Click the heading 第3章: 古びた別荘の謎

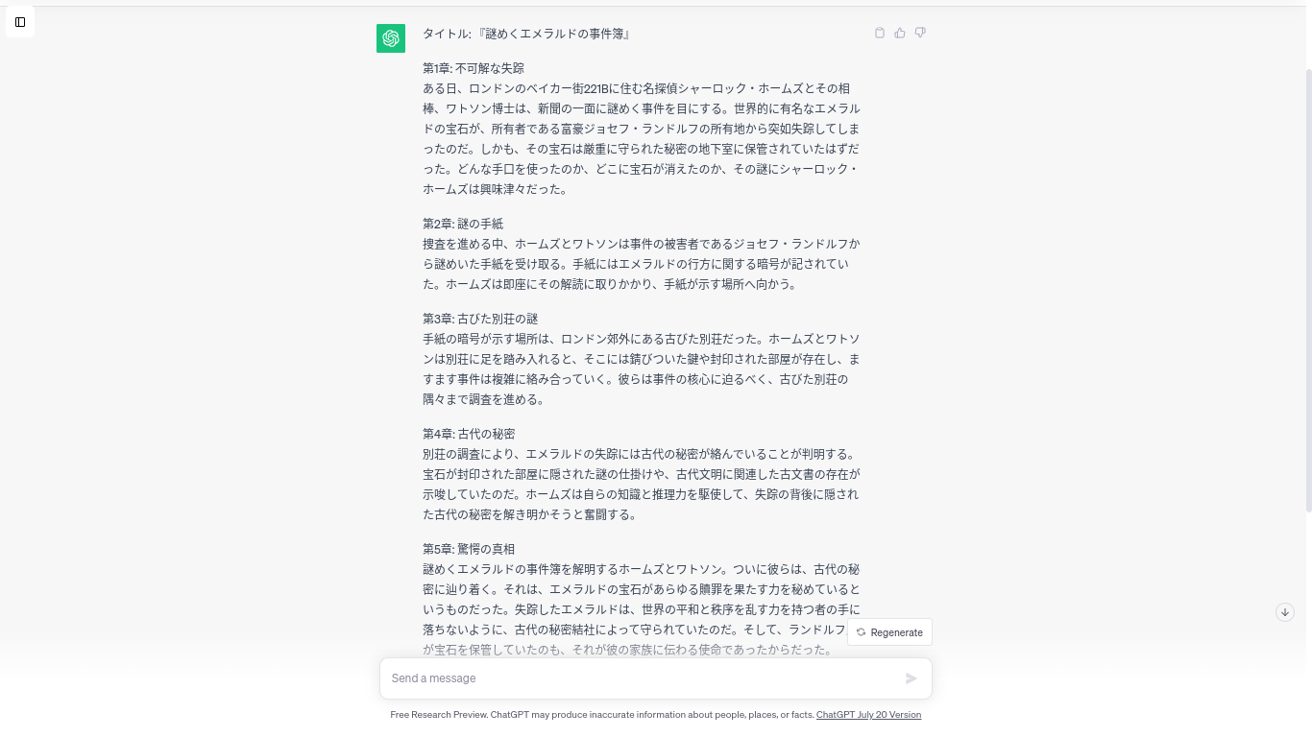480,319
